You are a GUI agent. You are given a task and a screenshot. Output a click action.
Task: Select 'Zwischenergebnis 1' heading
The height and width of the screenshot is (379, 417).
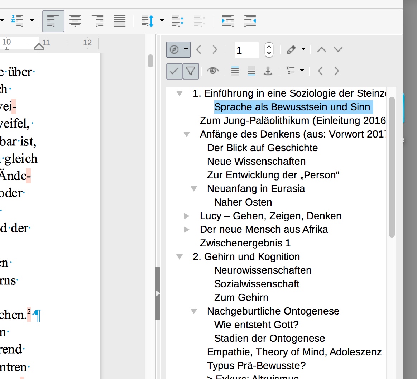pyautogui.click(x=245, y=243)
